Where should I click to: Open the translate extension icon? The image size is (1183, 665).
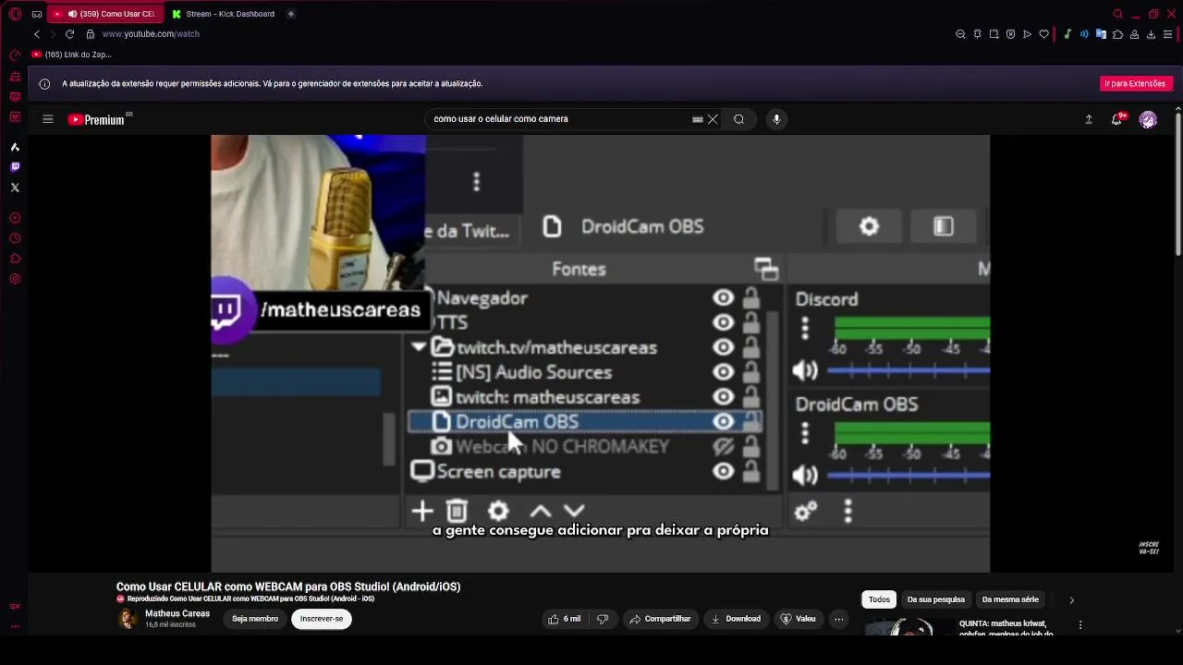pos(1101,34)
